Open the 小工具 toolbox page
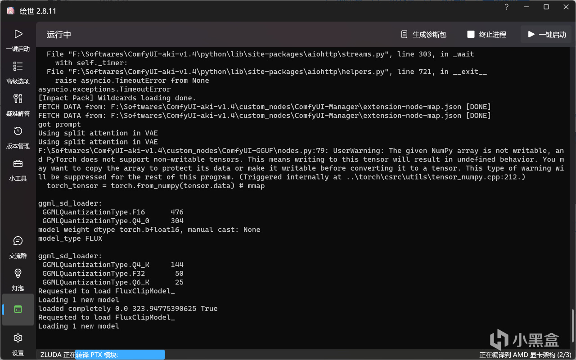The width and height of the screenshot is (576, 360). (x=18, y=170)
